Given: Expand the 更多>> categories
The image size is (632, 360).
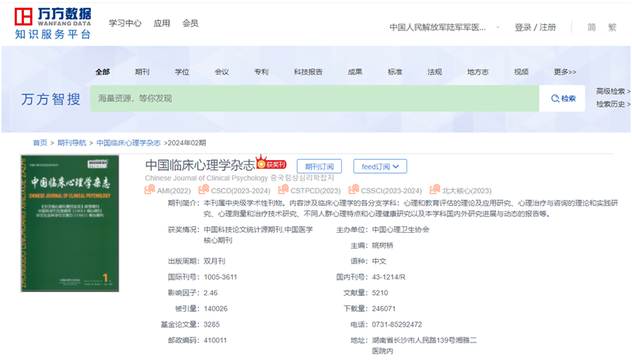Looking at the screenshot, I should pos(564,72).
